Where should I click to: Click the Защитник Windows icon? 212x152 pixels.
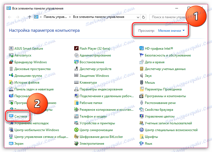(x=76, y=75)
